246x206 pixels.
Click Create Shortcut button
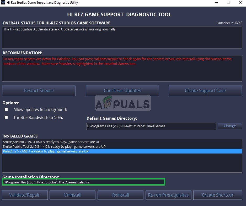(x=218, y=195)
